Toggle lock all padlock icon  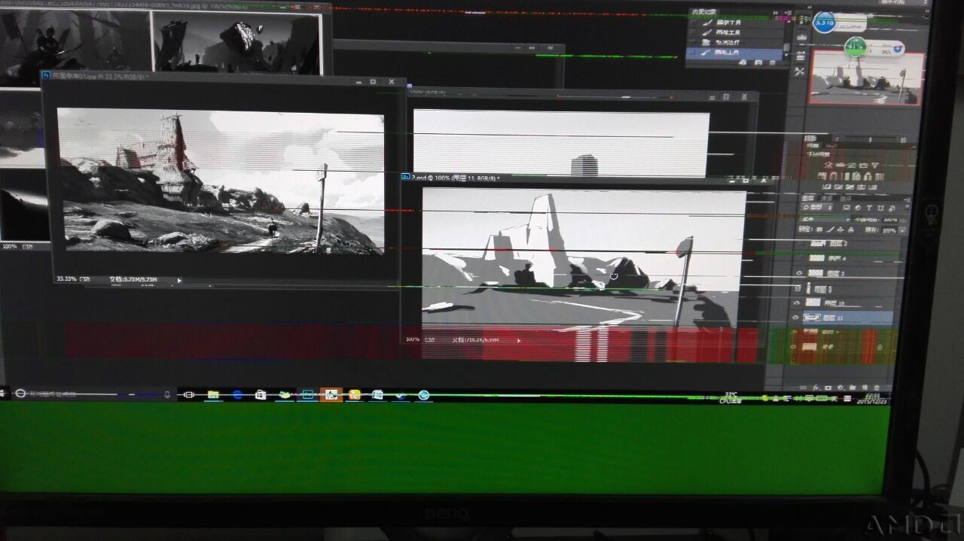[x=851, y=229]
